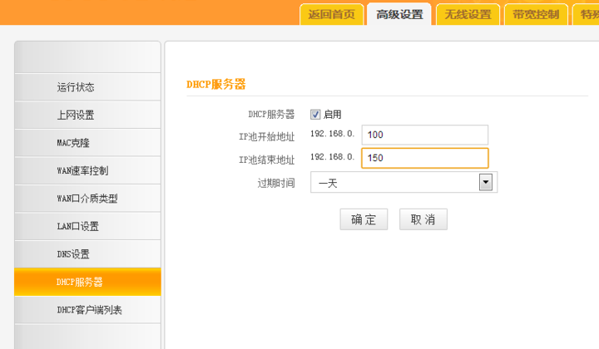The width and height of the screenshot is (599, 349).
Task: Select WAN口介质类型 menu entry
Action: 87,199
